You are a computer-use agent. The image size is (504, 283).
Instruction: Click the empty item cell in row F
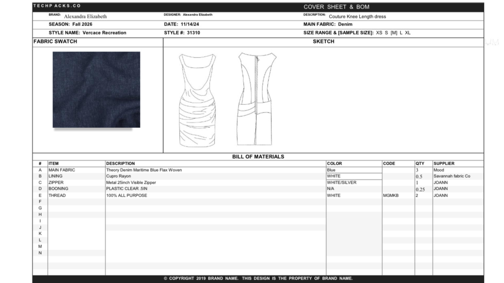[76, 202]
